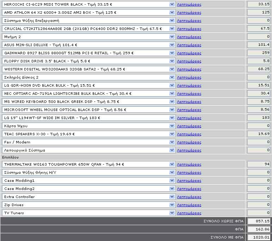Open Λεπτομέρειες link for LG GDR-H30N row
Screen dimensions: 272x241
click(189, 86)
